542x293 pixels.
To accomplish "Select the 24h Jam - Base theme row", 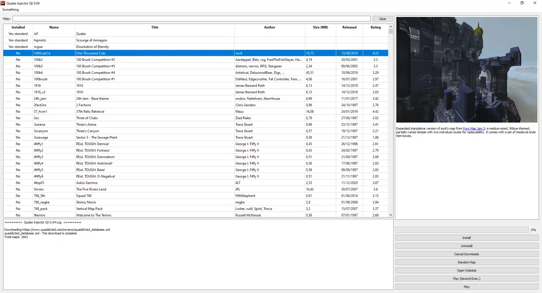I will [x=196, y=99].
